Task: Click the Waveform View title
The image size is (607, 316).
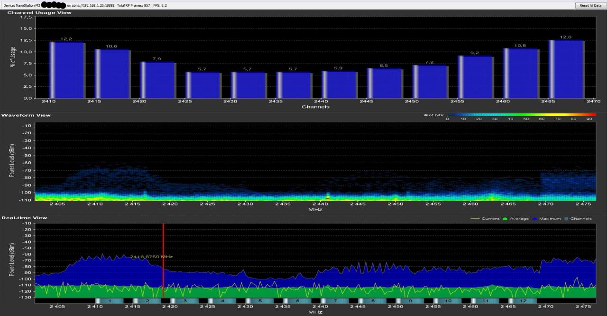Action: pos(26,115)
